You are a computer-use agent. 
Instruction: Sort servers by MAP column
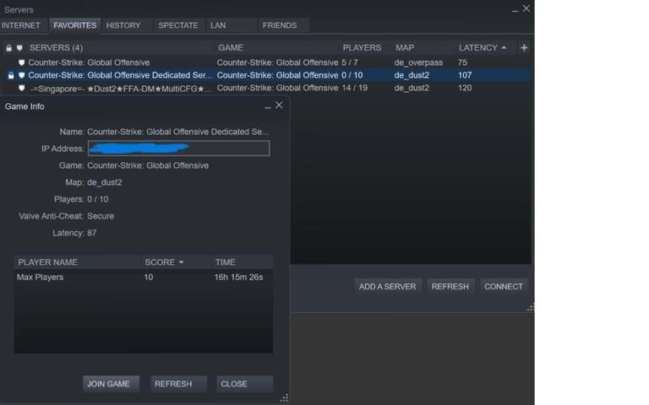[x=405, y=48]
